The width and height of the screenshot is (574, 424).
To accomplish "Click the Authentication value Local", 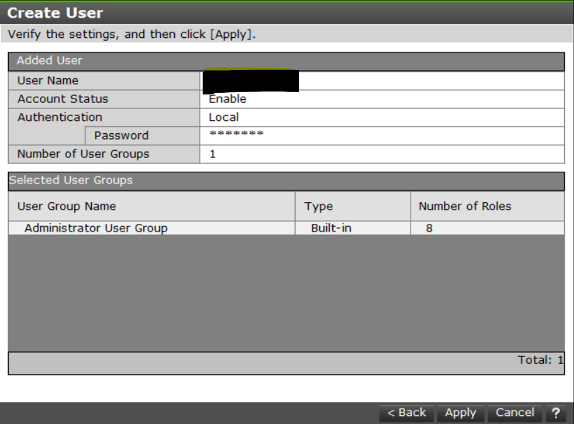I will click(224, 117).
